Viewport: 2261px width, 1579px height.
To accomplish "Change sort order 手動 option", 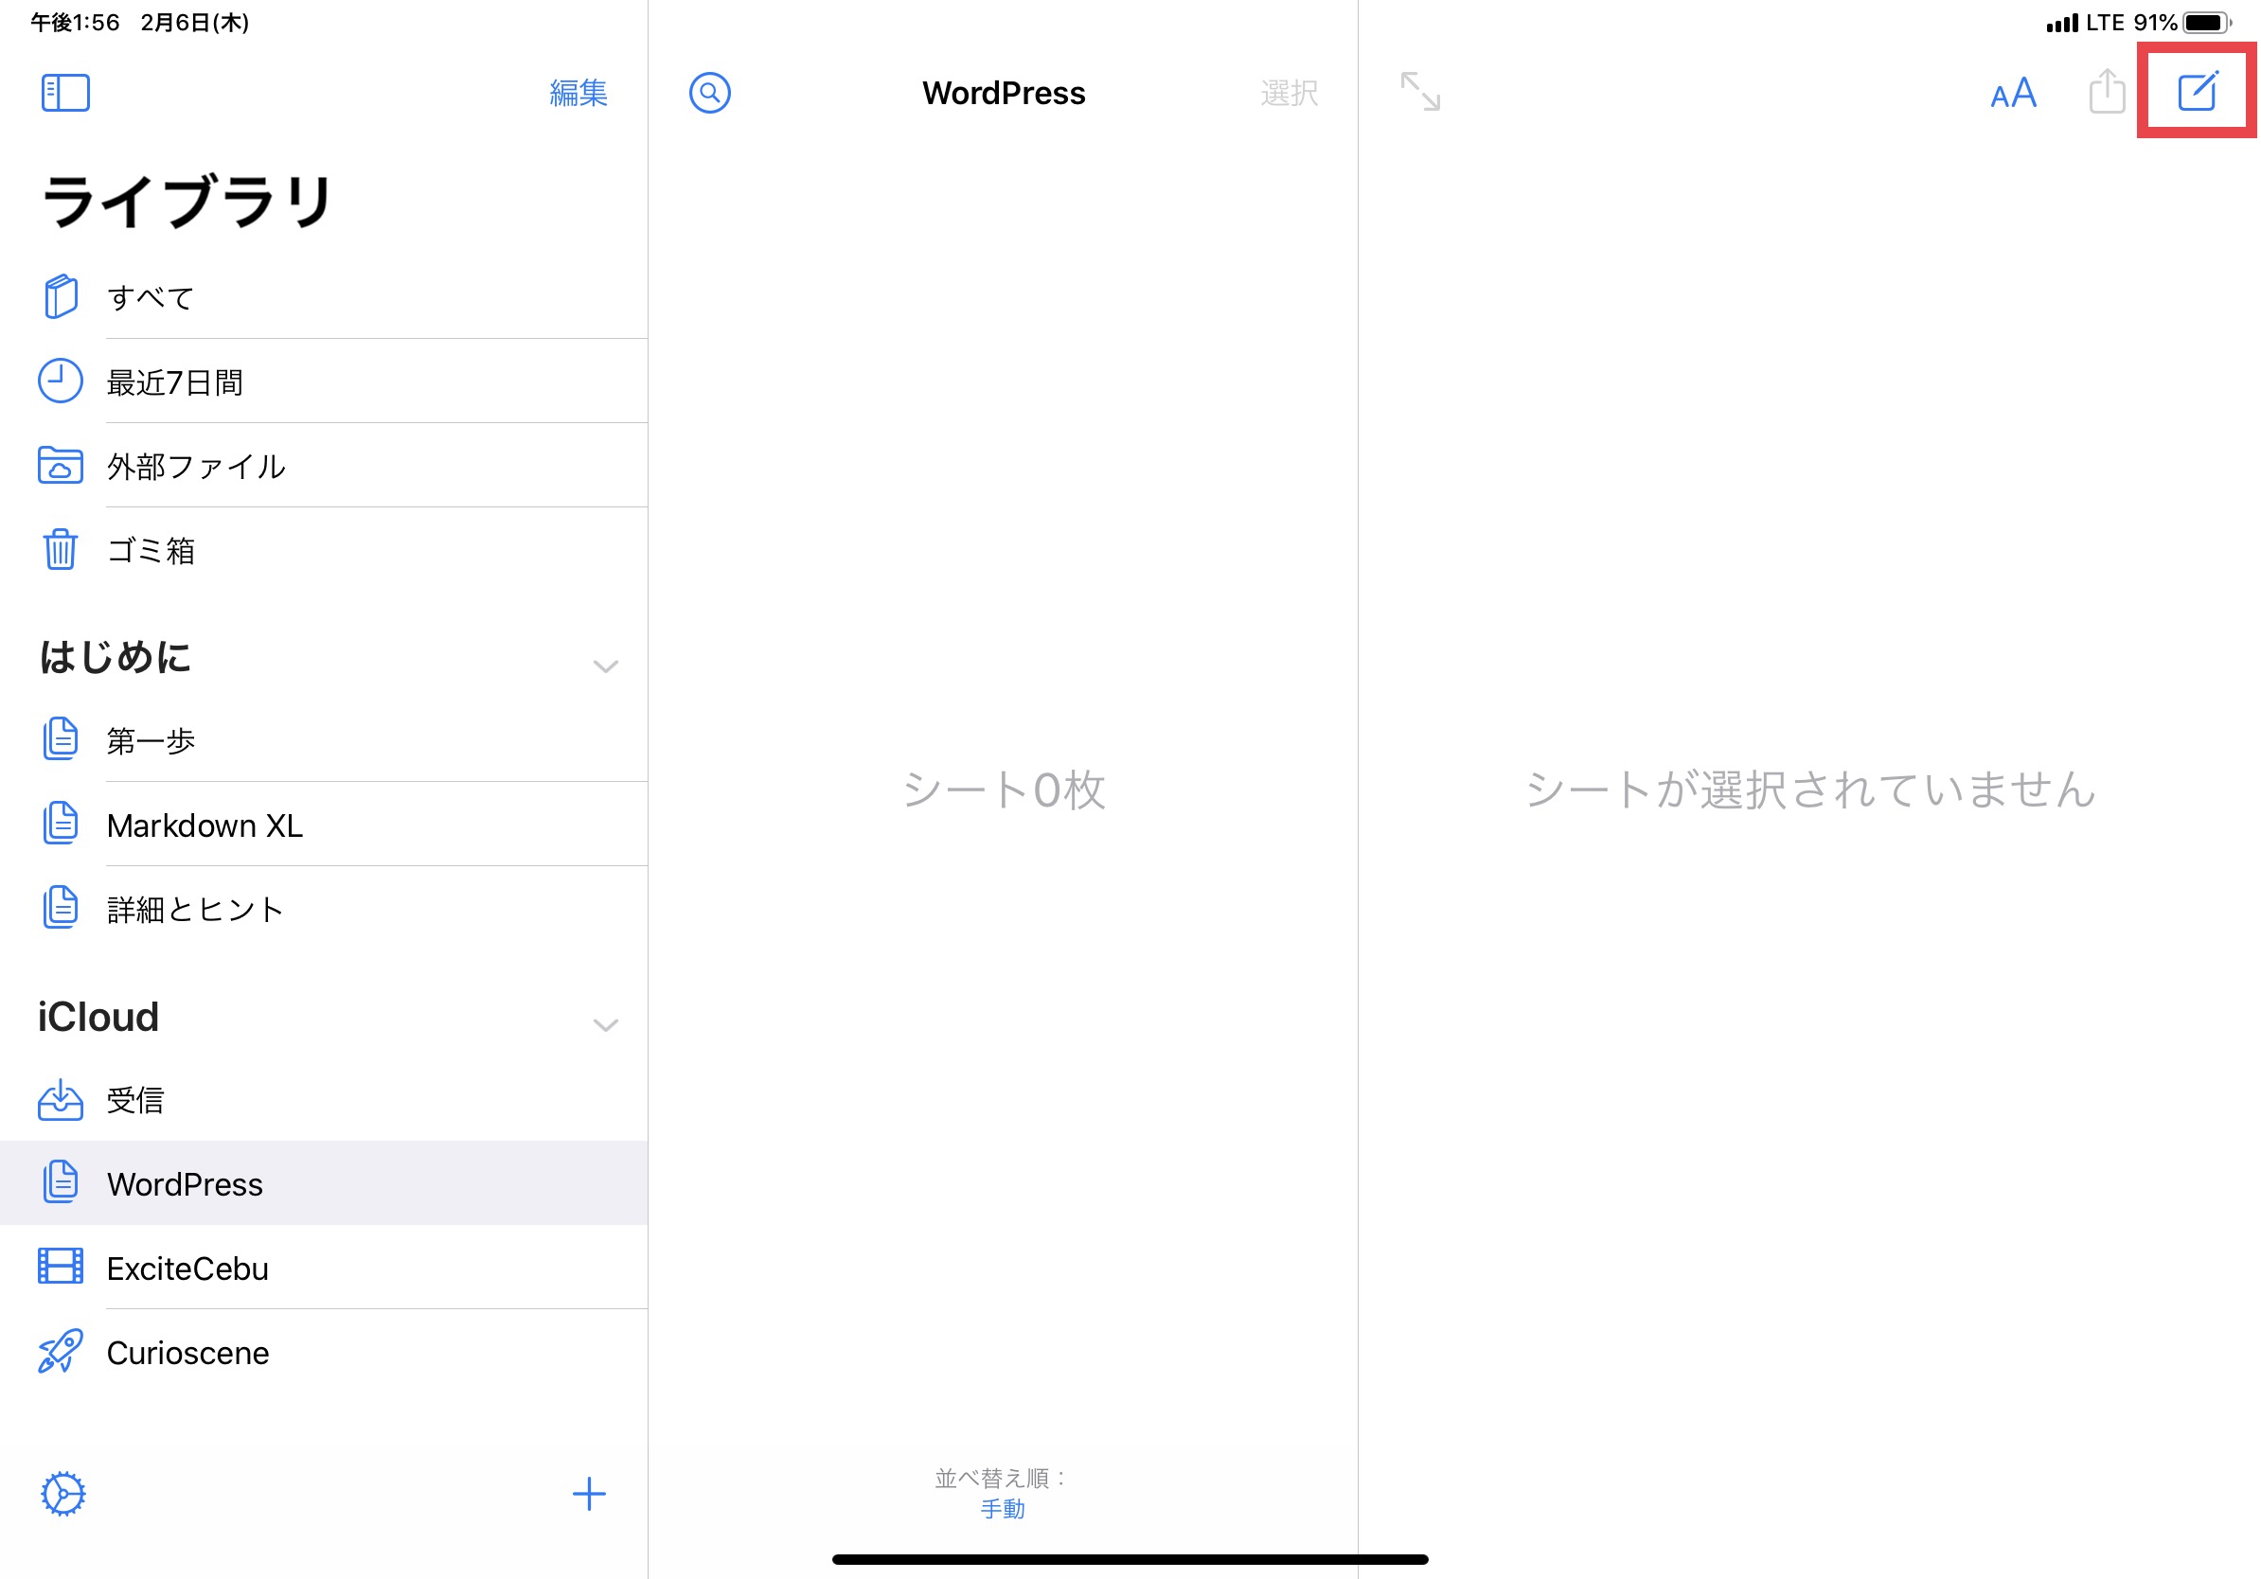I will pyautogui.click(x=1003, y=1508).
